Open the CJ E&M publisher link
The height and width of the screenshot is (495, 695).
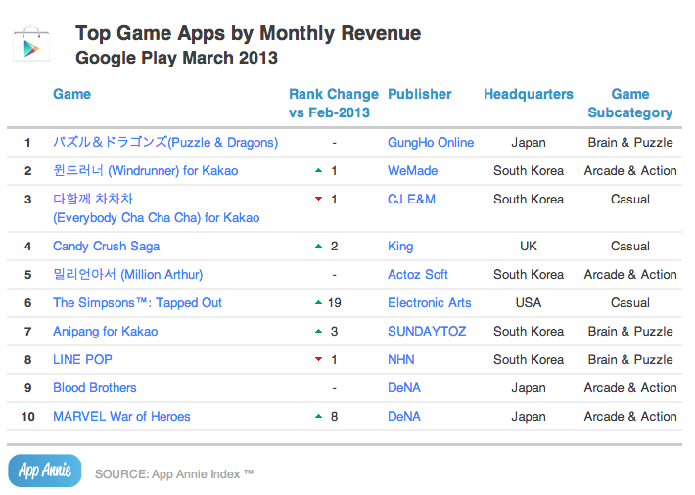(411, 199)
